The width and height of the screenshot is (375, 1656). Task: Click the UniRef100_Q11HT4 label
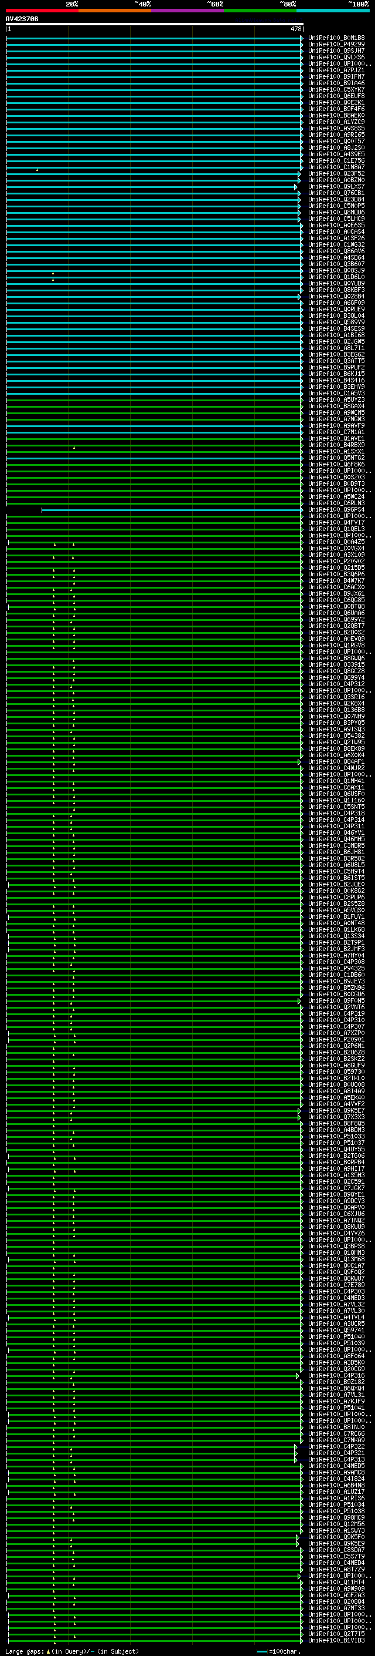[336, 1582]
